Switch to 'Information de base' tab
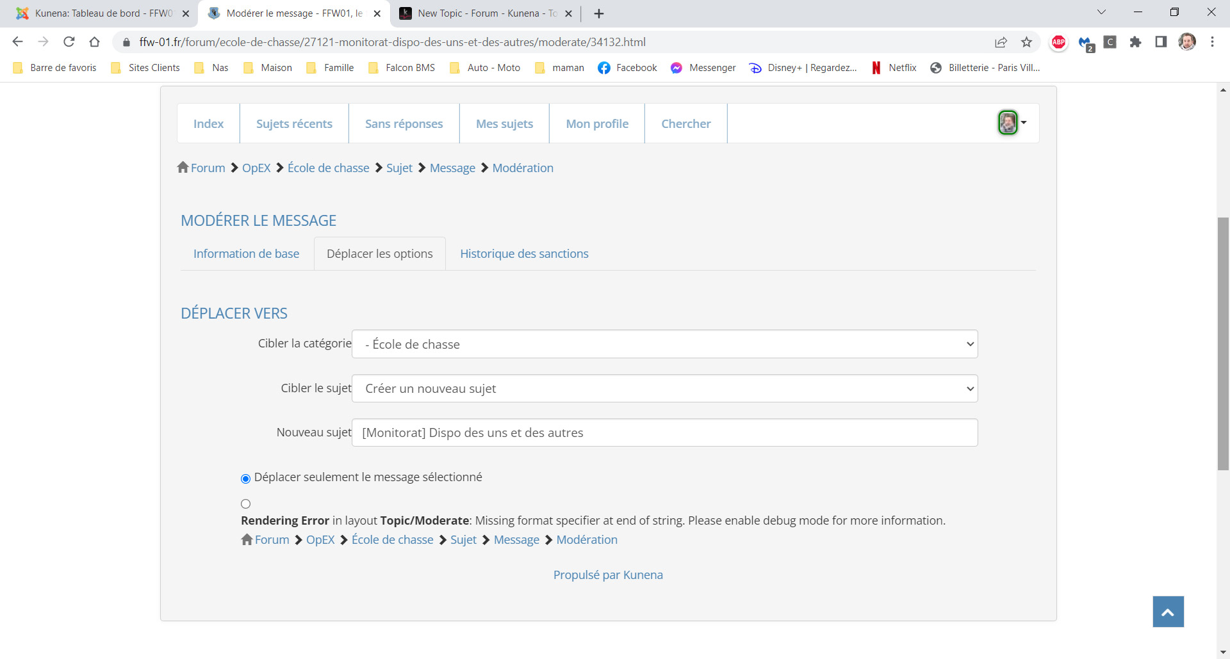The width and height of the screenshot is (1230, 659). 246,254
